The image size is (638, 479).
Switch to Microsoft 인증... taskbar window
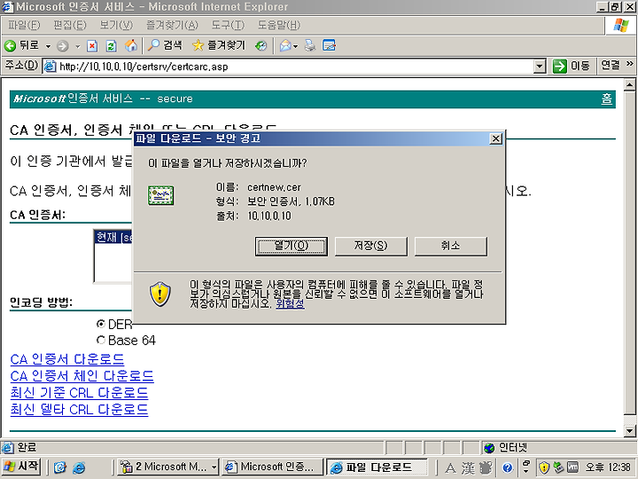(272, 467)
